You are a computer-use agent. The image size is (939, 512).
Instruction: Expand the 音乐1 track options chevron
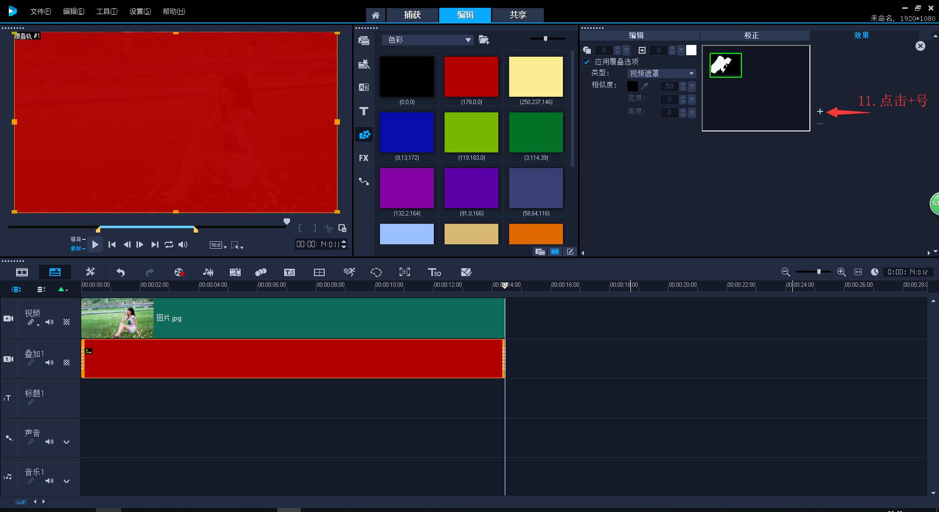[x=67, y=481]
